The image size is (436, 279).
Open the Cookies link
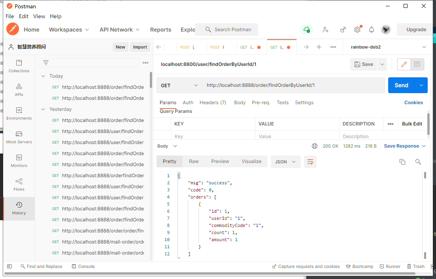click(413, 103)
